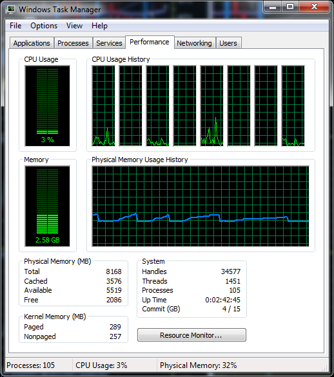Click the window resize grip in status bar
Screen dimensions: 334x377
pyautogui.click(x=325, y=368)
